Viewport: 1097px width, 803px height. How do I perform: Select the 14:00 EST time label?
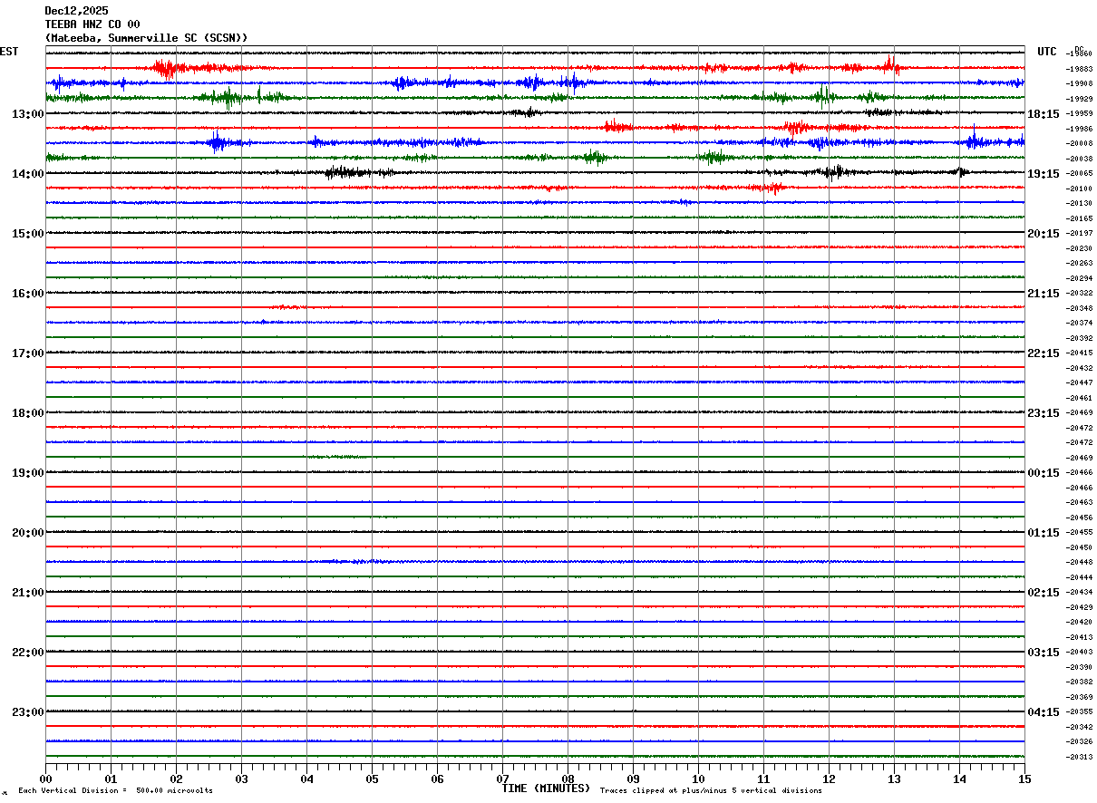pyautogui.click(x=27, y=174)
